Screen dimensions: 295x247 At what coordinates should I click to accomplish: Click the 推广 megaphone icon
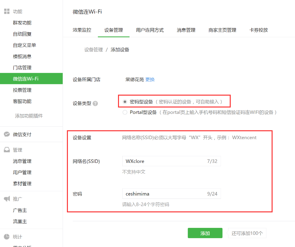7,199
